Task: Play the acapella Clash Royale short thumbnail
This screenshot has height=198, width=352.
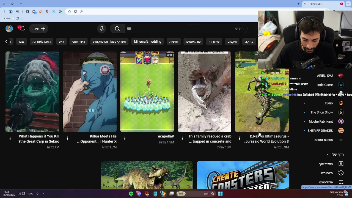Action: 147,92
